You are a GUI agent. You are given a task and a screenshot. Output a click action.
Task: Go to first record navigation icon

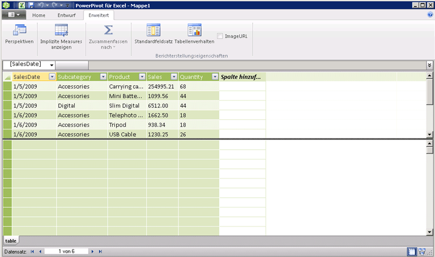tap(32, 251)
